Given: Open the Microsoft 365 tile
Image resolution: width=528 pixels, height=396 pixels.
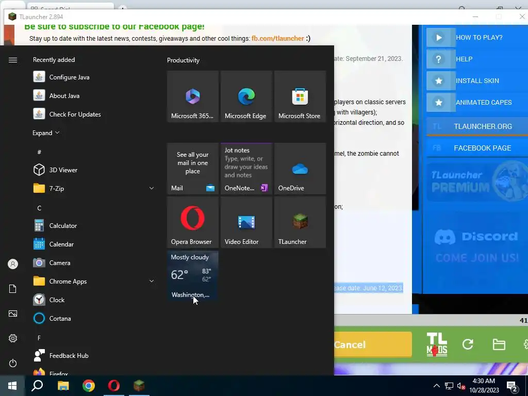Looking at the screenshot, I should tap(193, 96).
